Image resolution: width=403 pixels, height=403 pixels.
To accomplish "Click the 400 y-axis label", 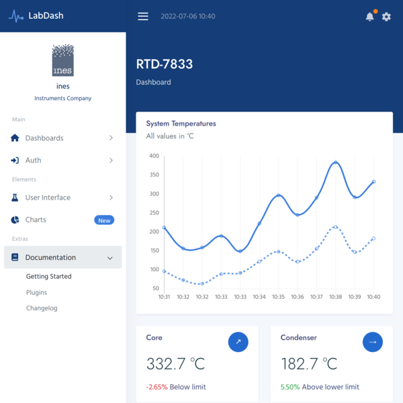I will point(154,156).
